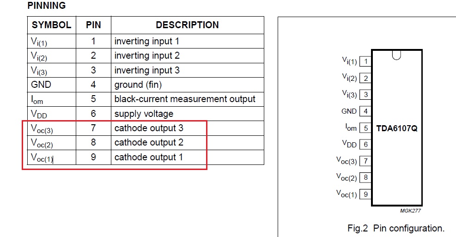Select pin 6 box on chip diagram
The width and height of the screenshot is (456, 237).
(x=366, y=145)
